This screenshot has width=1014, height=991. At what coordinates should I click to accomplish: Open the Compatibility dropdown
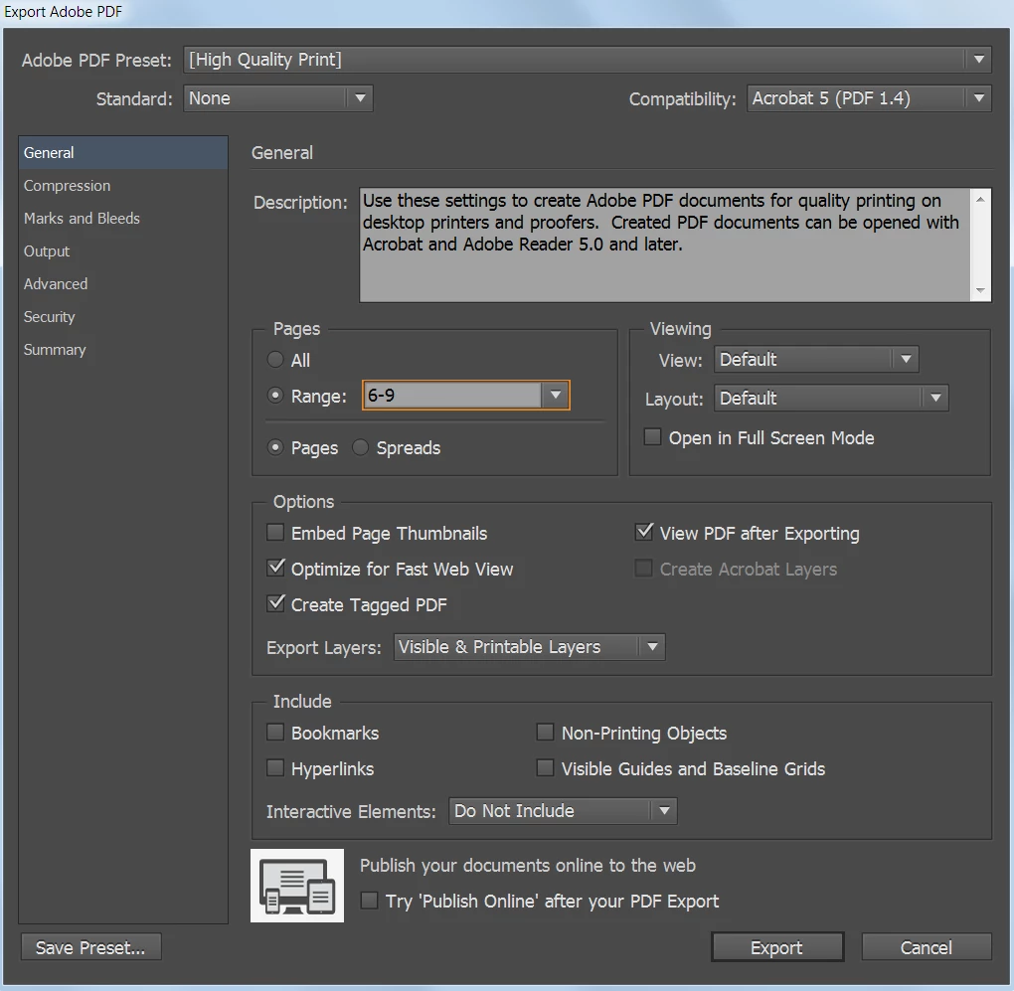click(869, 98)
